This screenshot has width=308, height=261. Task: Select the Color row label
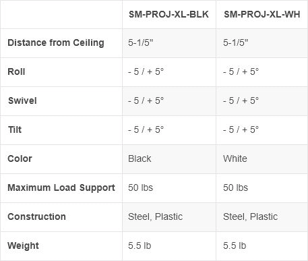pyautogui.click(x=20, y=158)
